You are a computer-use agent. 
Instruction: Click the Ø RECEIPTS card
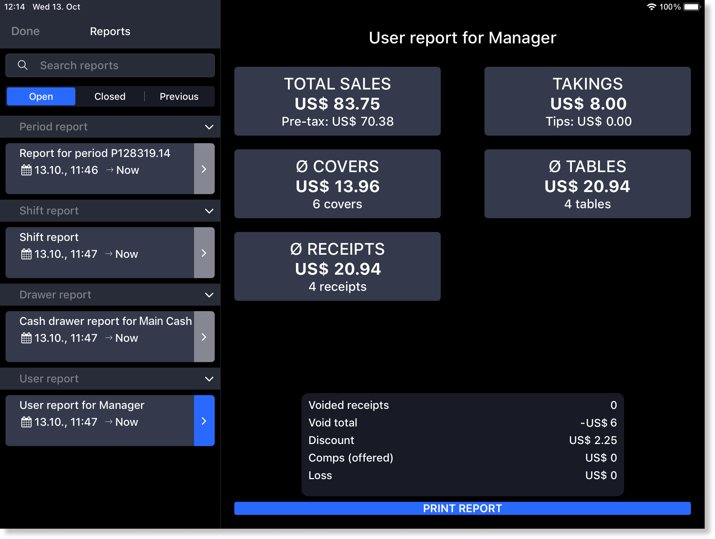[338, 266]
